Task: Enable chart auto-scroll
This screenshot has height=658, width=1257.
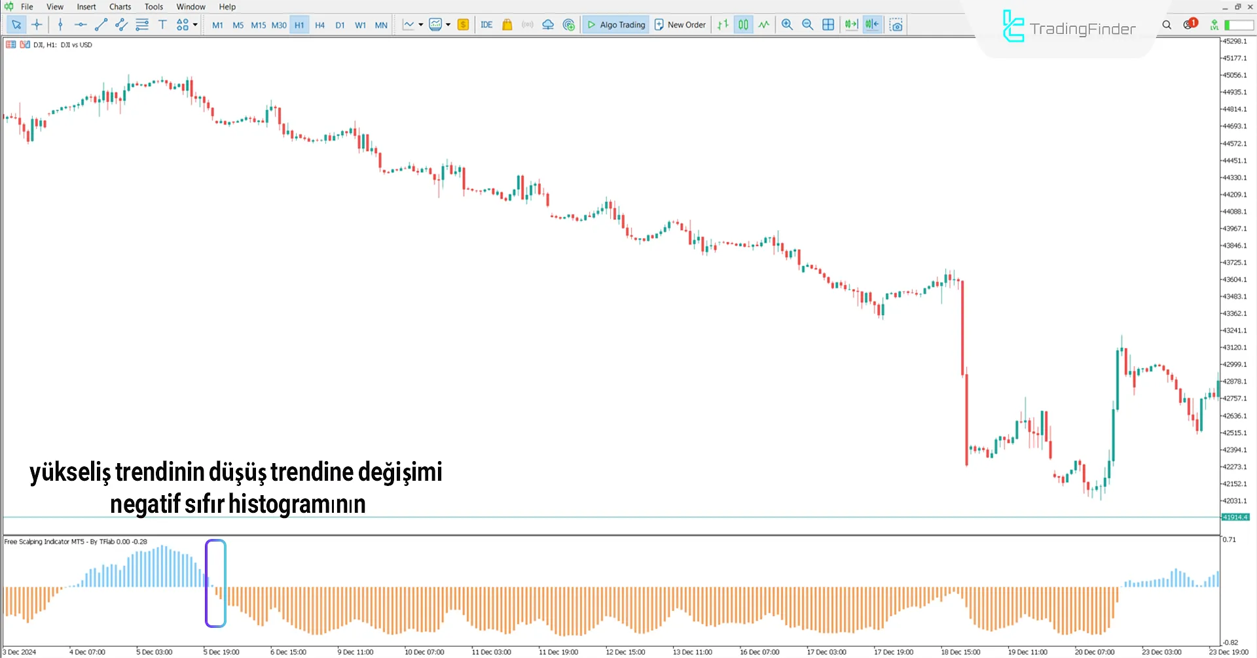Action: (x=850, y=24)
